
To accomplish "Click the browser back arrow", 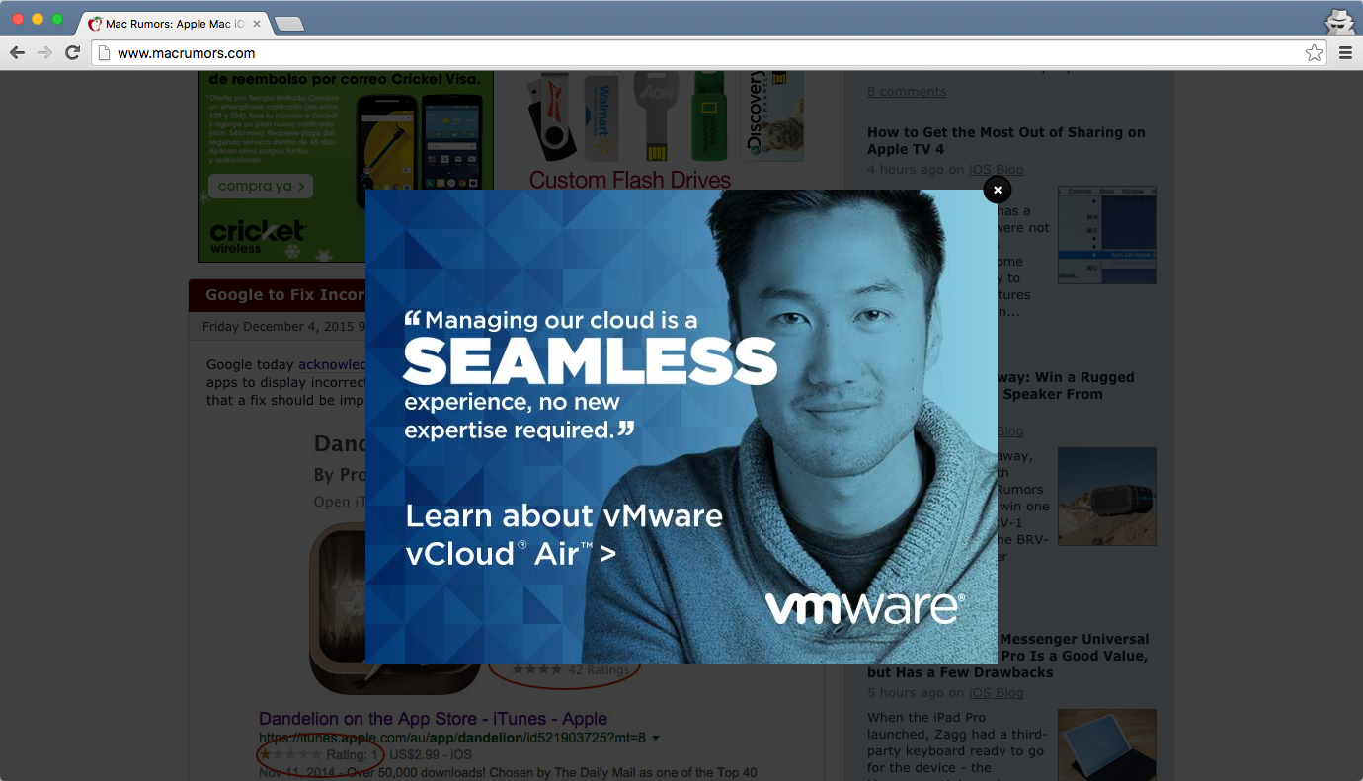I will point(17,53).
